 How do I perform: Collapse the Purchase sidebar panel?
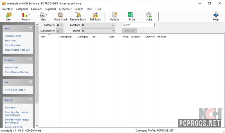coord(30,60)
